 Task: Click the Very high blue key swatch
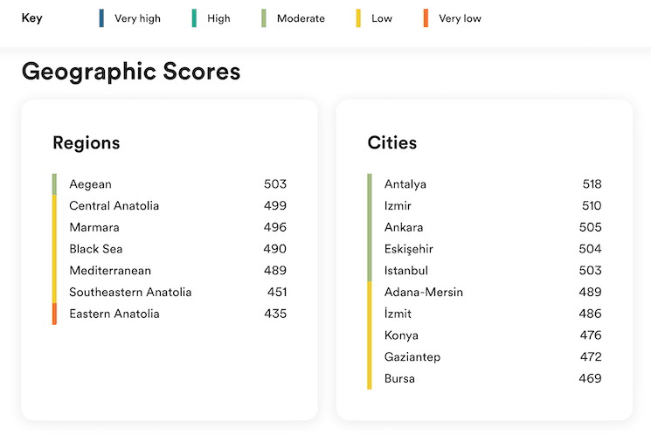101,18
